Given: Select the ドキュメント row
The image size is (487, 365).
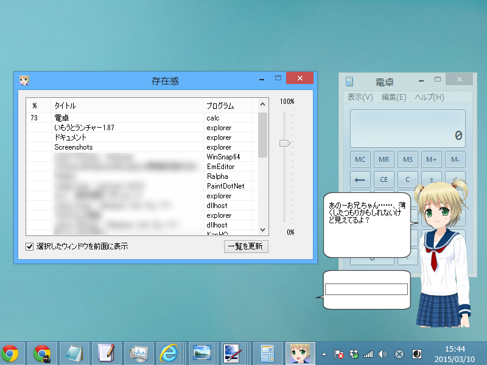Looking at the screenshot, I should 142,137.
